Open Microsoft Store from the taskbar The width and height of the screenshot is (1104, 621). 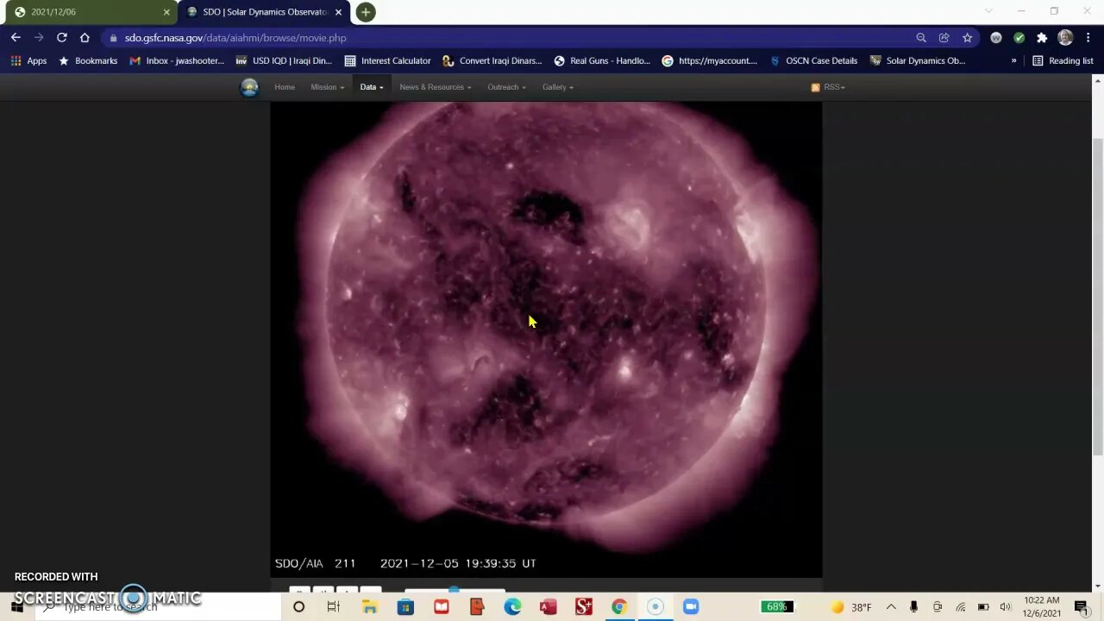(x=405, y=607)
